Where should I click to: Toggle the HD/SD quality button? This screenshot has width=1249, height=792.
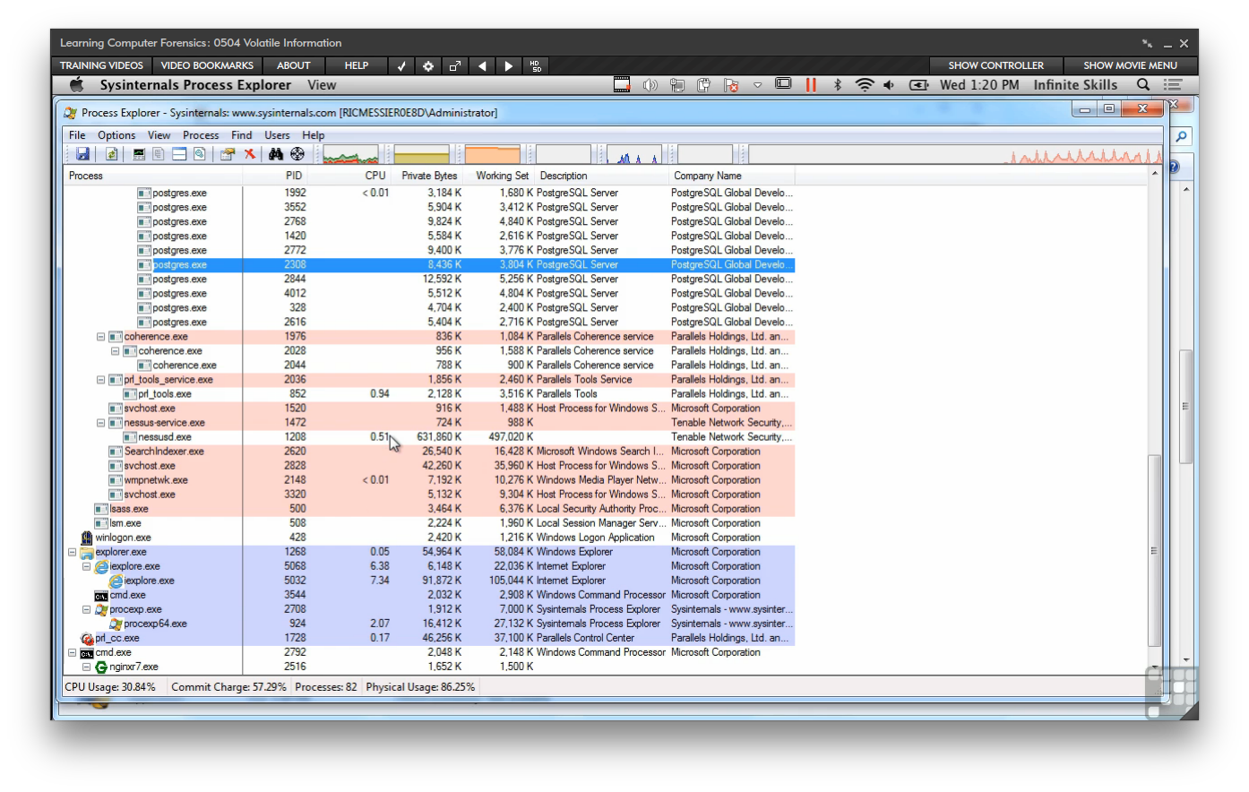click(536, 65)
